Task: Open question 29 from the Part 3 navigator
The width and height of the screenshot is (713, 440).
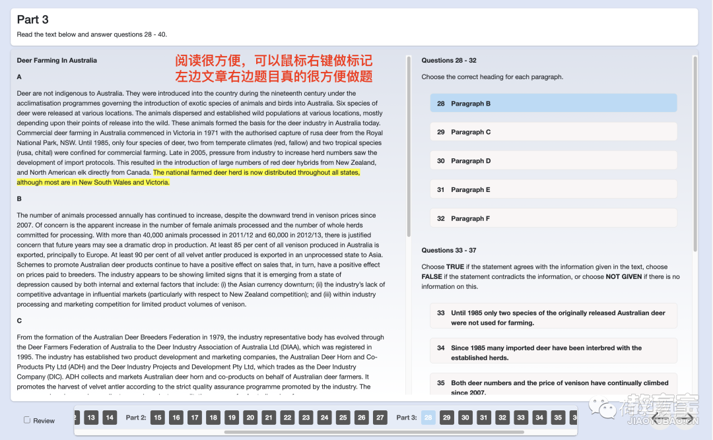Action: tap(447, 418)
